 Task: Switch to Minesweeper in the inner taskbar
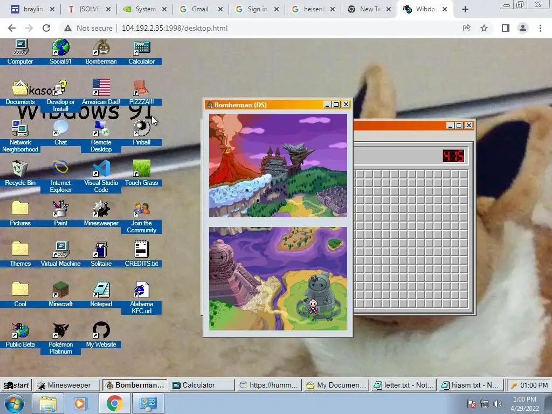[x=67, y=385]
